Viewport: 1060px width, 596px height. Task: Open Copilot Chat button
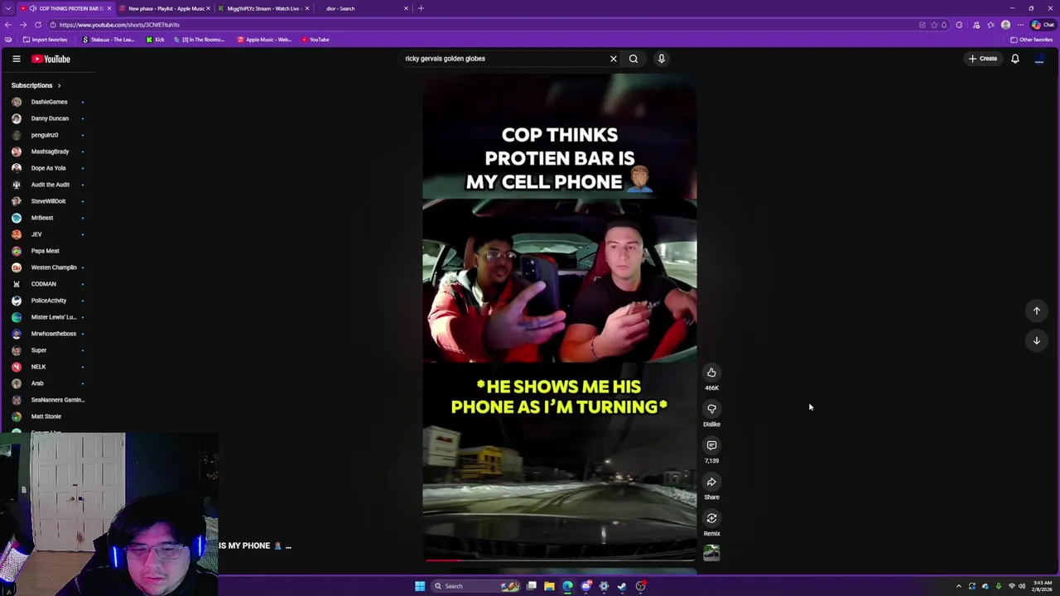tap(1043, 25)
